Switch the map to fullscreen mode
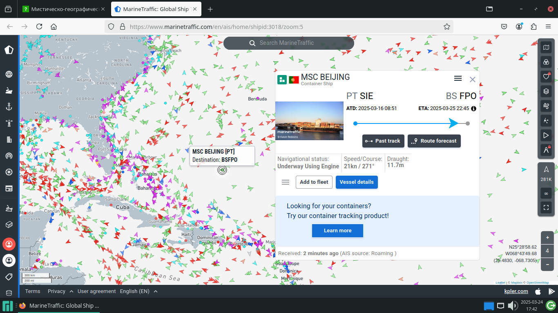The height and width of the screenshot is (313, 558). (x=546, y=207)
